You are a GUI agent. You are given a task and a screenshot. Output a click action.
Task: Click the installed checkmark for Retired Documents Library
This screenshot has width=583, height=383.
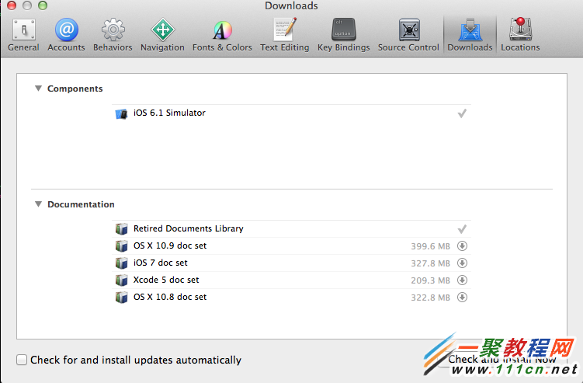tap(462, 229)
